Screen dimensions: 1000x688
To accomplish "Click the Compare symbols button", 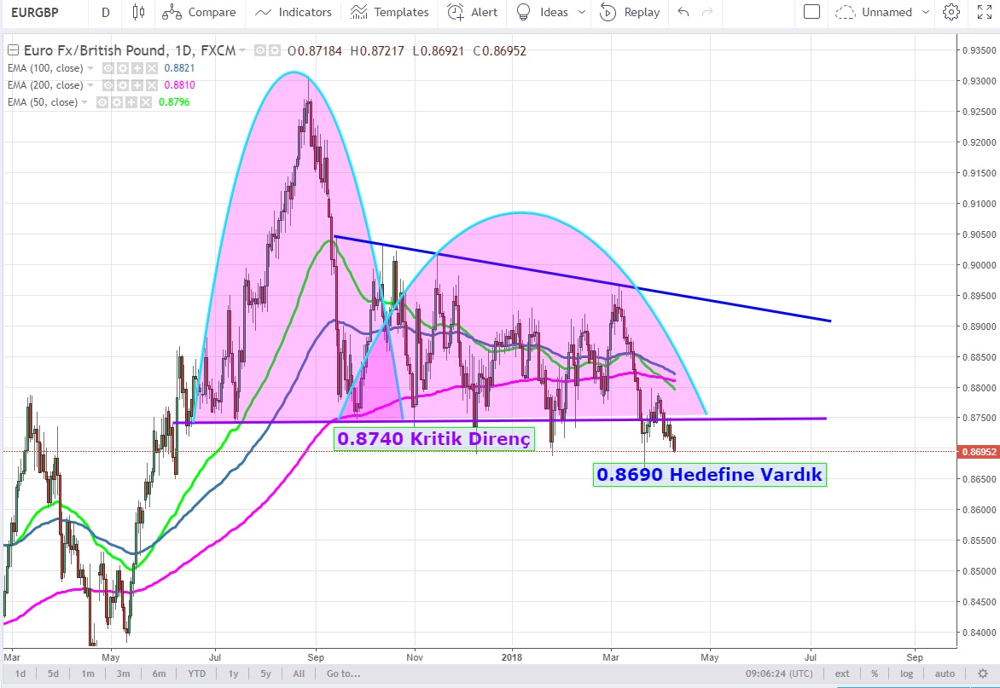I will [x=199, y=12].
